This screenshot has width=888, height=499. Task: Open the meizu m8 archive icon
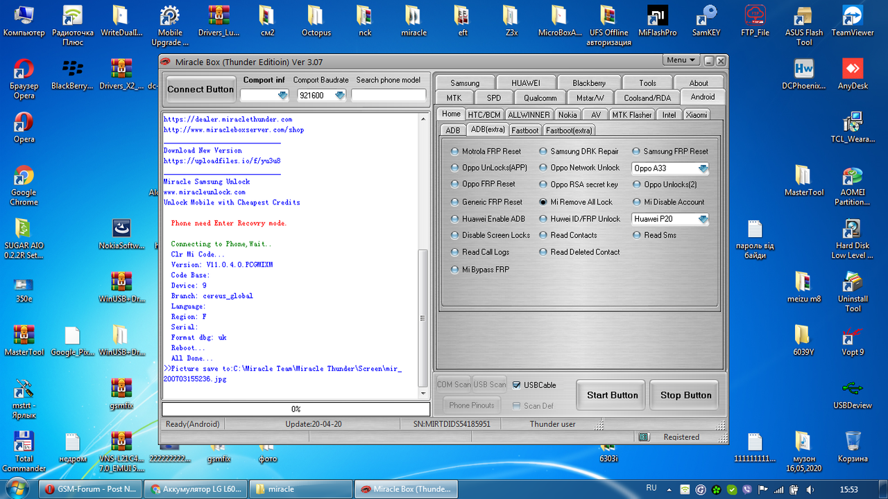(x=804, y=287)
